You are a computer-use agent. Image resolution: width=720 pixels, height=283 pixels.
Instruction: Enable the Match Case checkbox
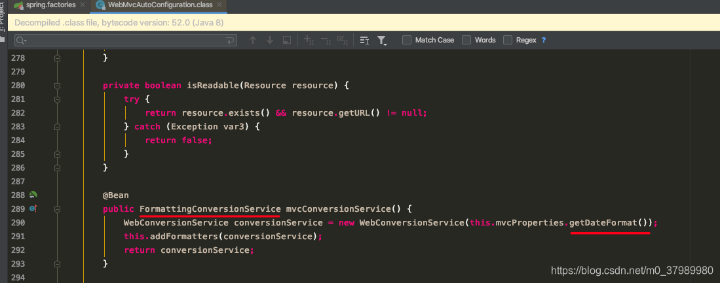tap(407, 41)
